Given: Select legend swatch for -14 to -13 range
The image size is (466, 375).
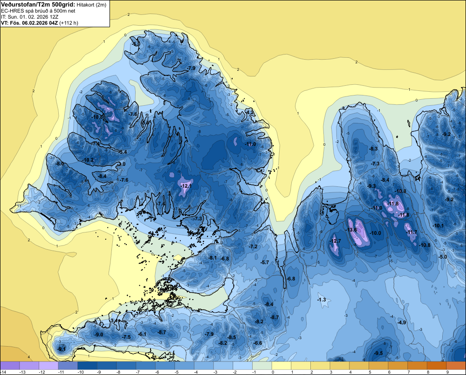Looking at the screenshot, I should 10,365.
